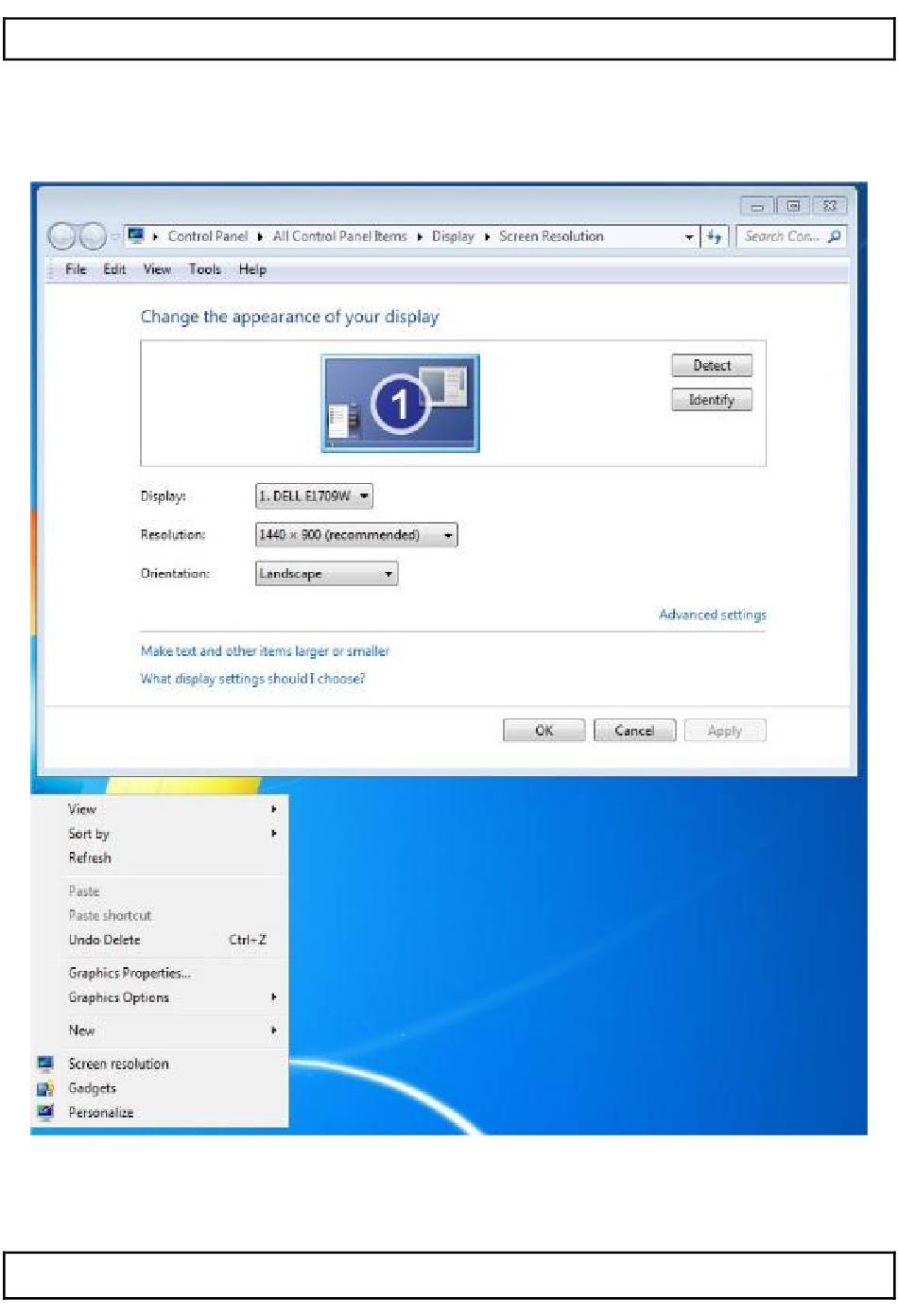Open the recent pages dropdown beside Forward arrow
This screenshot has height=1316, width=898.
click(114, 237)
